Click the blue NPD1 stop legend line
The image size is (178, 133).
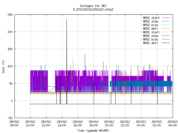[166, 36]
